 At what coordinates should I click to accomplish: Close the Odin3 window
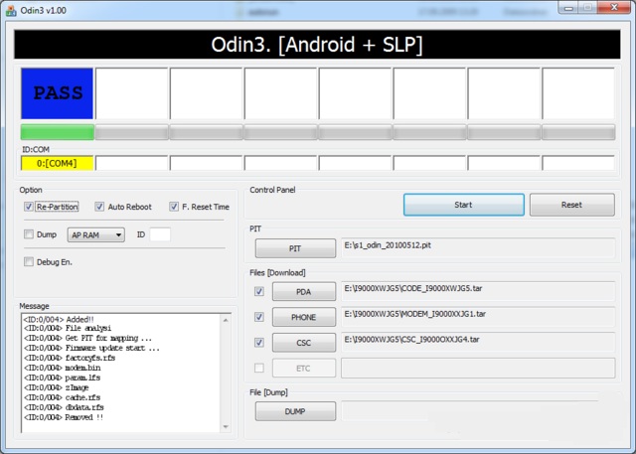click(614, 8)
